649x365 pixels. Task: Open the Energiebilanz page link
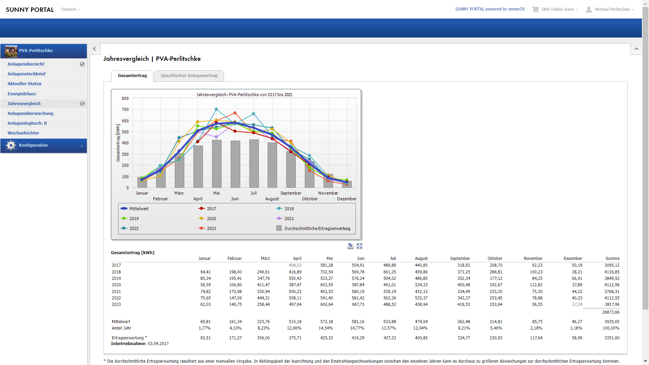pos(22,94)
